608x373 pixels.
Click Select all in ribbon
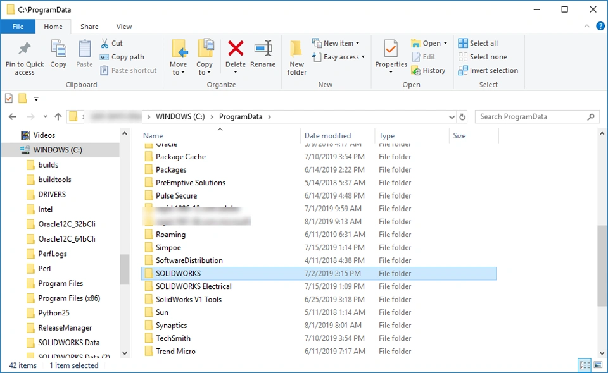(x=478, y=44)
